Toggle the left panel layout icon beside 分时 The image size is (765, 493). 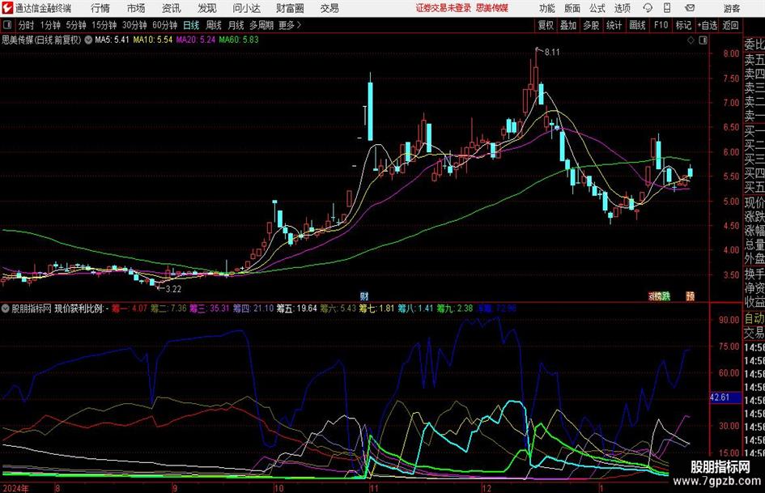pyautogui.click(x=7, y=25)
